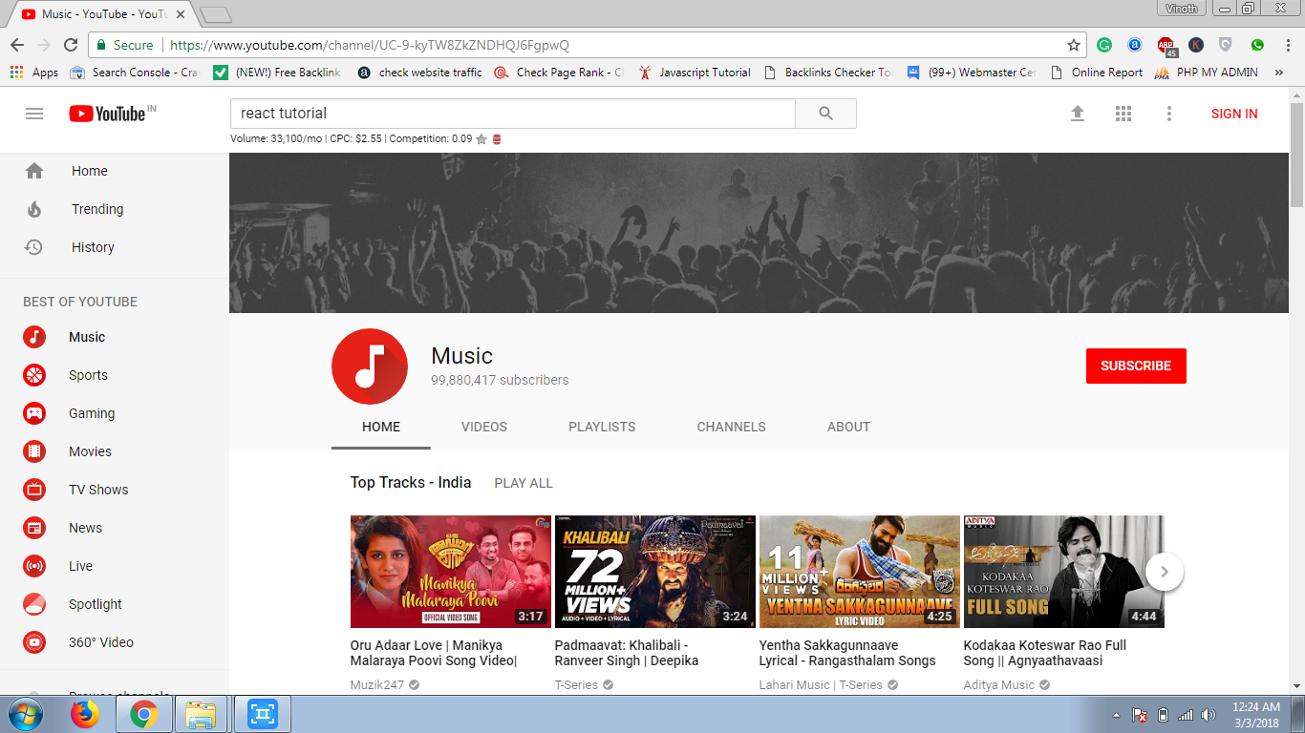Open File Explorer from the taskbar
Screen dimensions: 1305x733
(x=201, y=714)
